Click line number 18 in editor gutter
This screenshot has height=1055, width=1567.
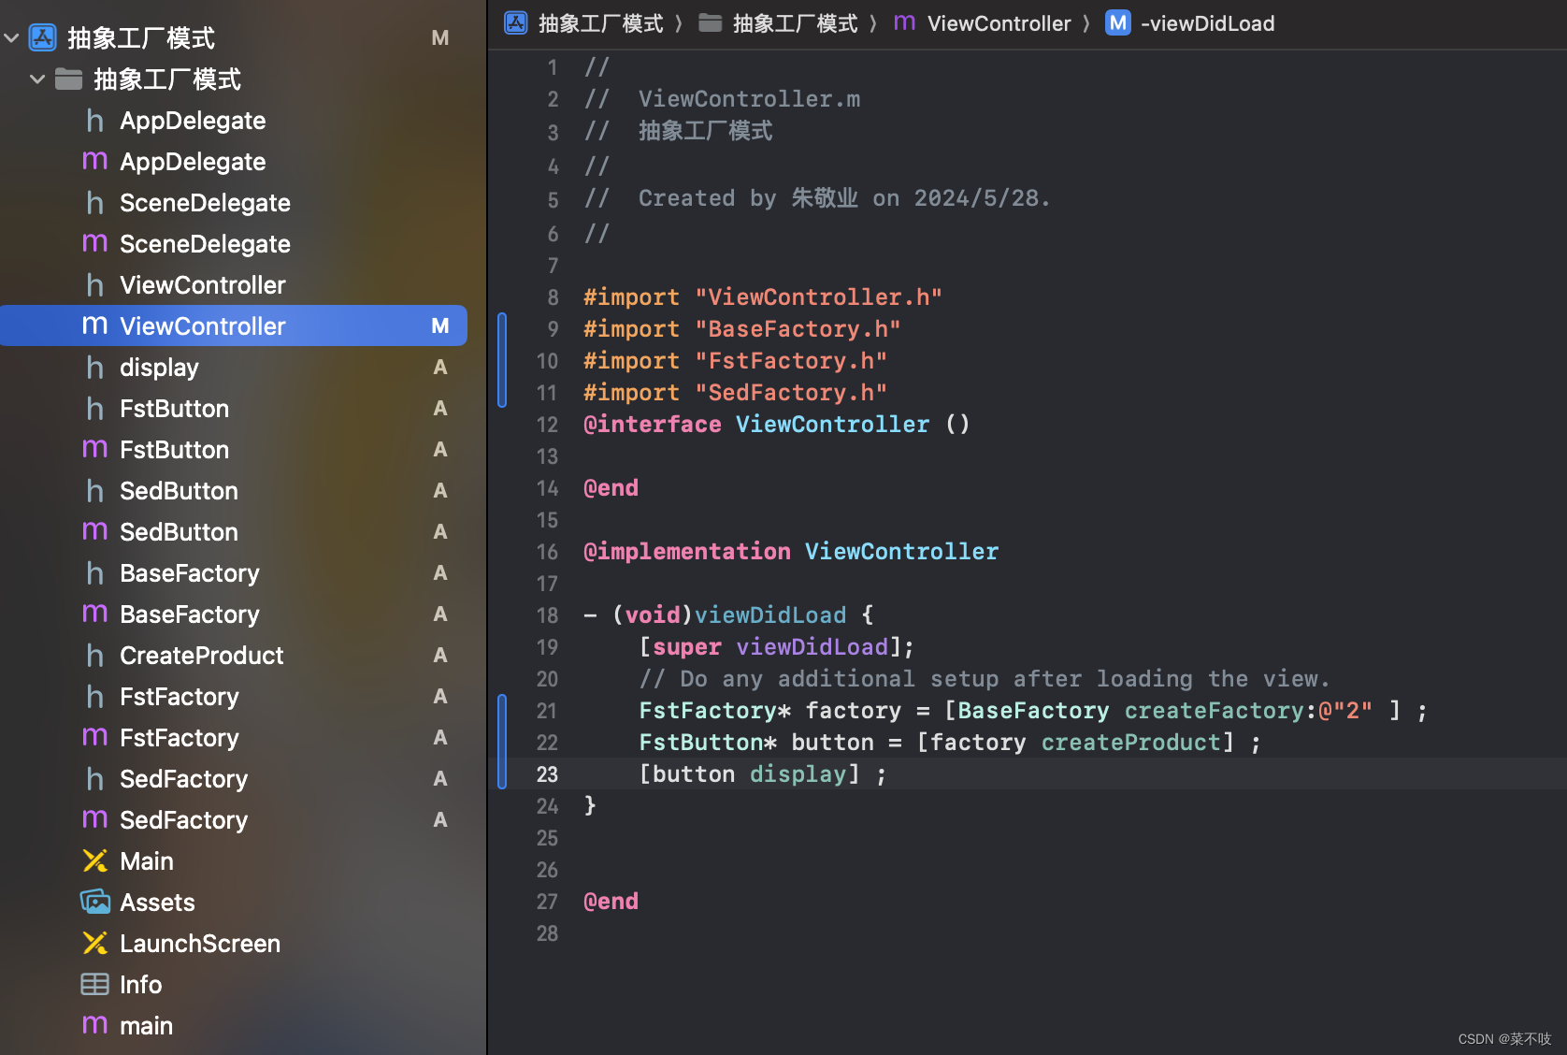click(x=547, y=615)
